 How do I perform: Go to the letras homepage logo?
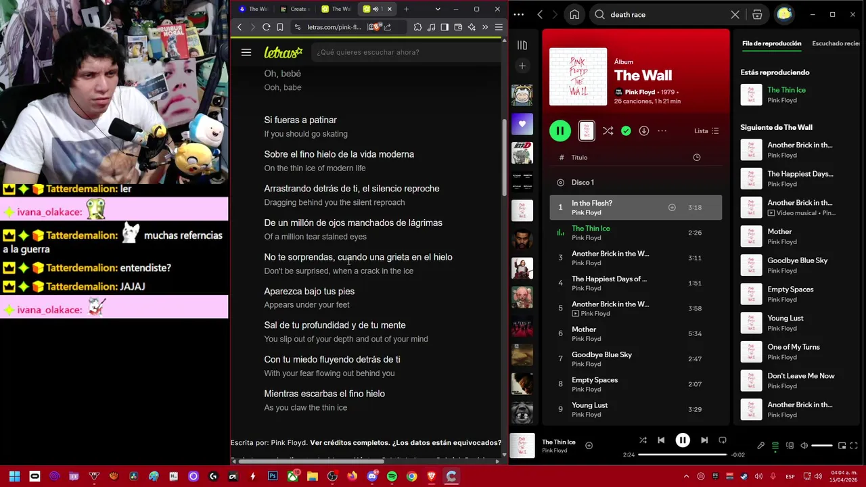pyautogui.click(x=283, y=52)
